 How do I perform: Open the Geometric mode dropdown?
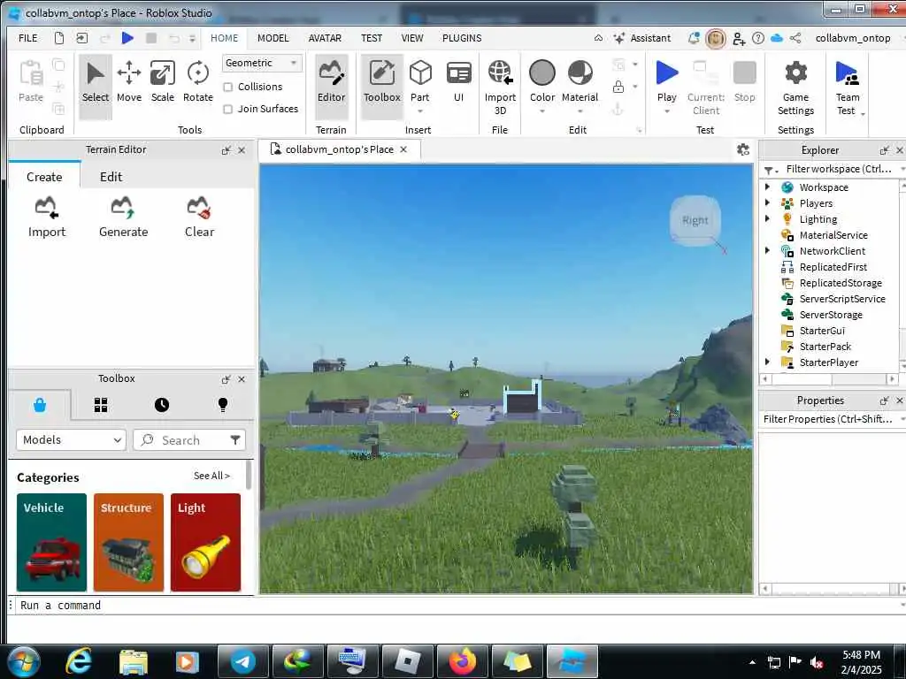point(262,63)
